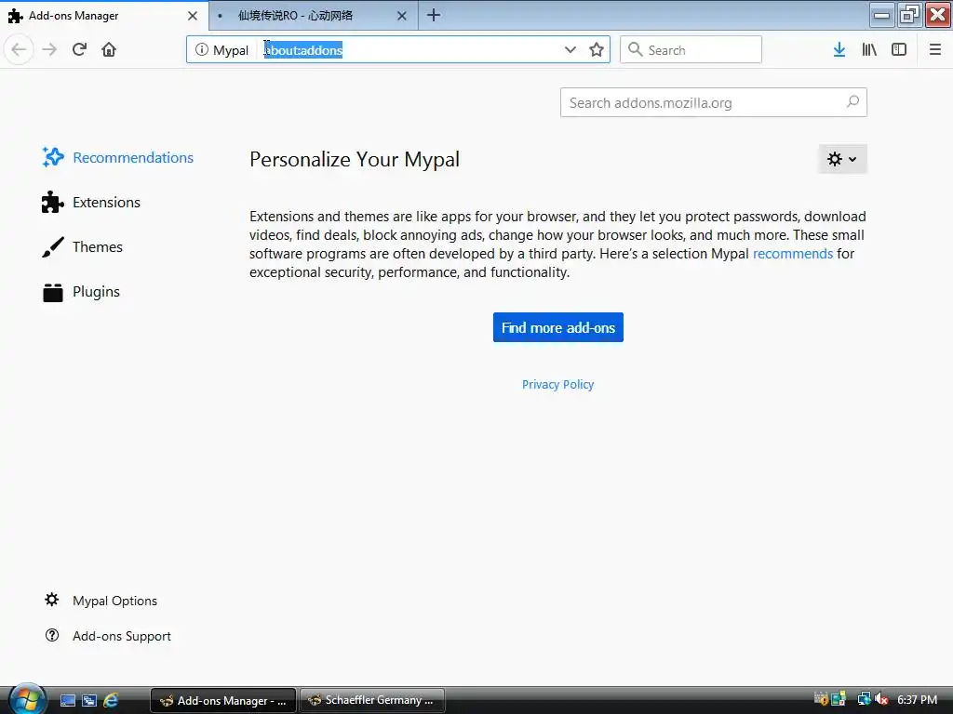953x714 pixels.
Task: Open Windows Start orb
Action: coord(27,700)
